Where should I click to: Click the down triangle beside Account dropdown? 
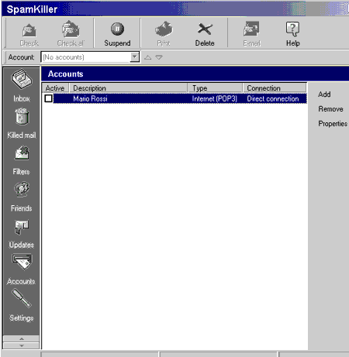click(x=159, y=57)
